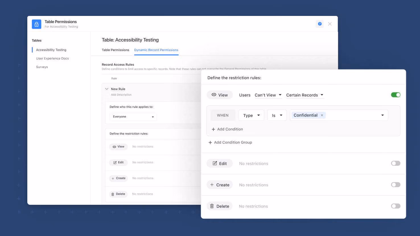Open the Is operator dropdown
The image size is (420, 236).
coord(277,115)
